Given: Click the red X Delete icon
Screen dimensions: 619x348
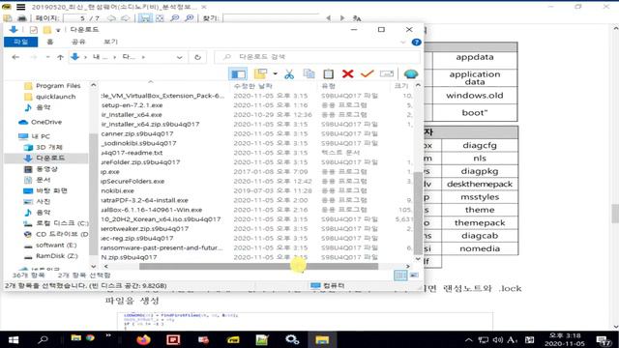Looking at the screenshot, I should [347, 73].
